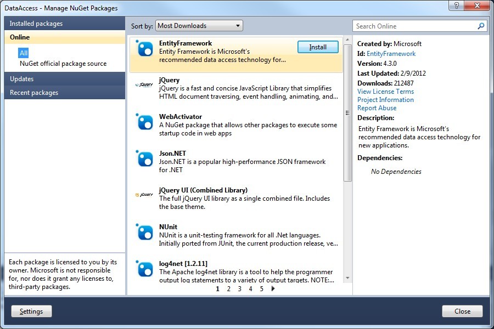Click the jQuery package logo icon
Image resolution: width=494 pixels, height=329 pixels.
144,84
